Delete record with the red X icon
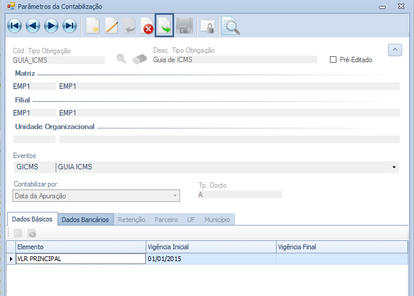Screen dimensions: 414x296 [147, 26]
